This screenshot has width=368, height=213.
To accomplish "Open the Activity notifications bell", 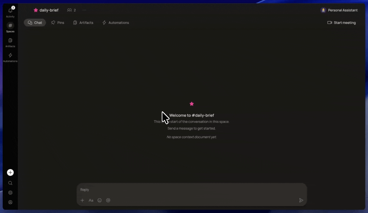I will click(10, 11).
